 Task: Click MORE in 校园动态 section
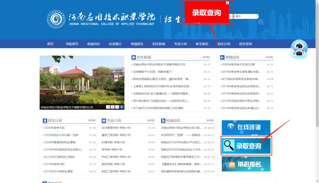[x=210, y=121]
